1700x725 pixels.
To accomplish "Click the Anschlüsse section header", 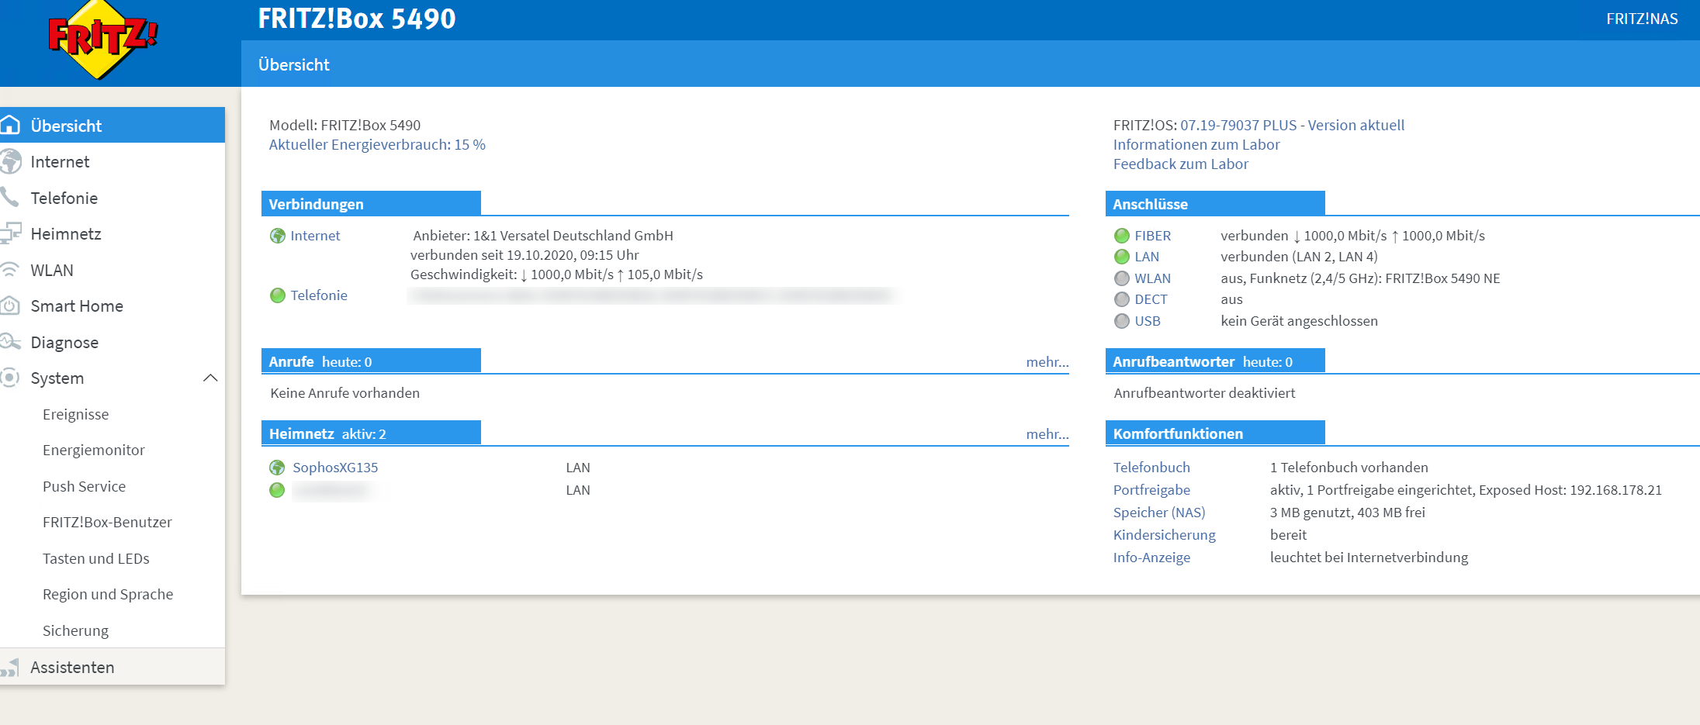I will pyautogui.click(x=1215, y=204).
